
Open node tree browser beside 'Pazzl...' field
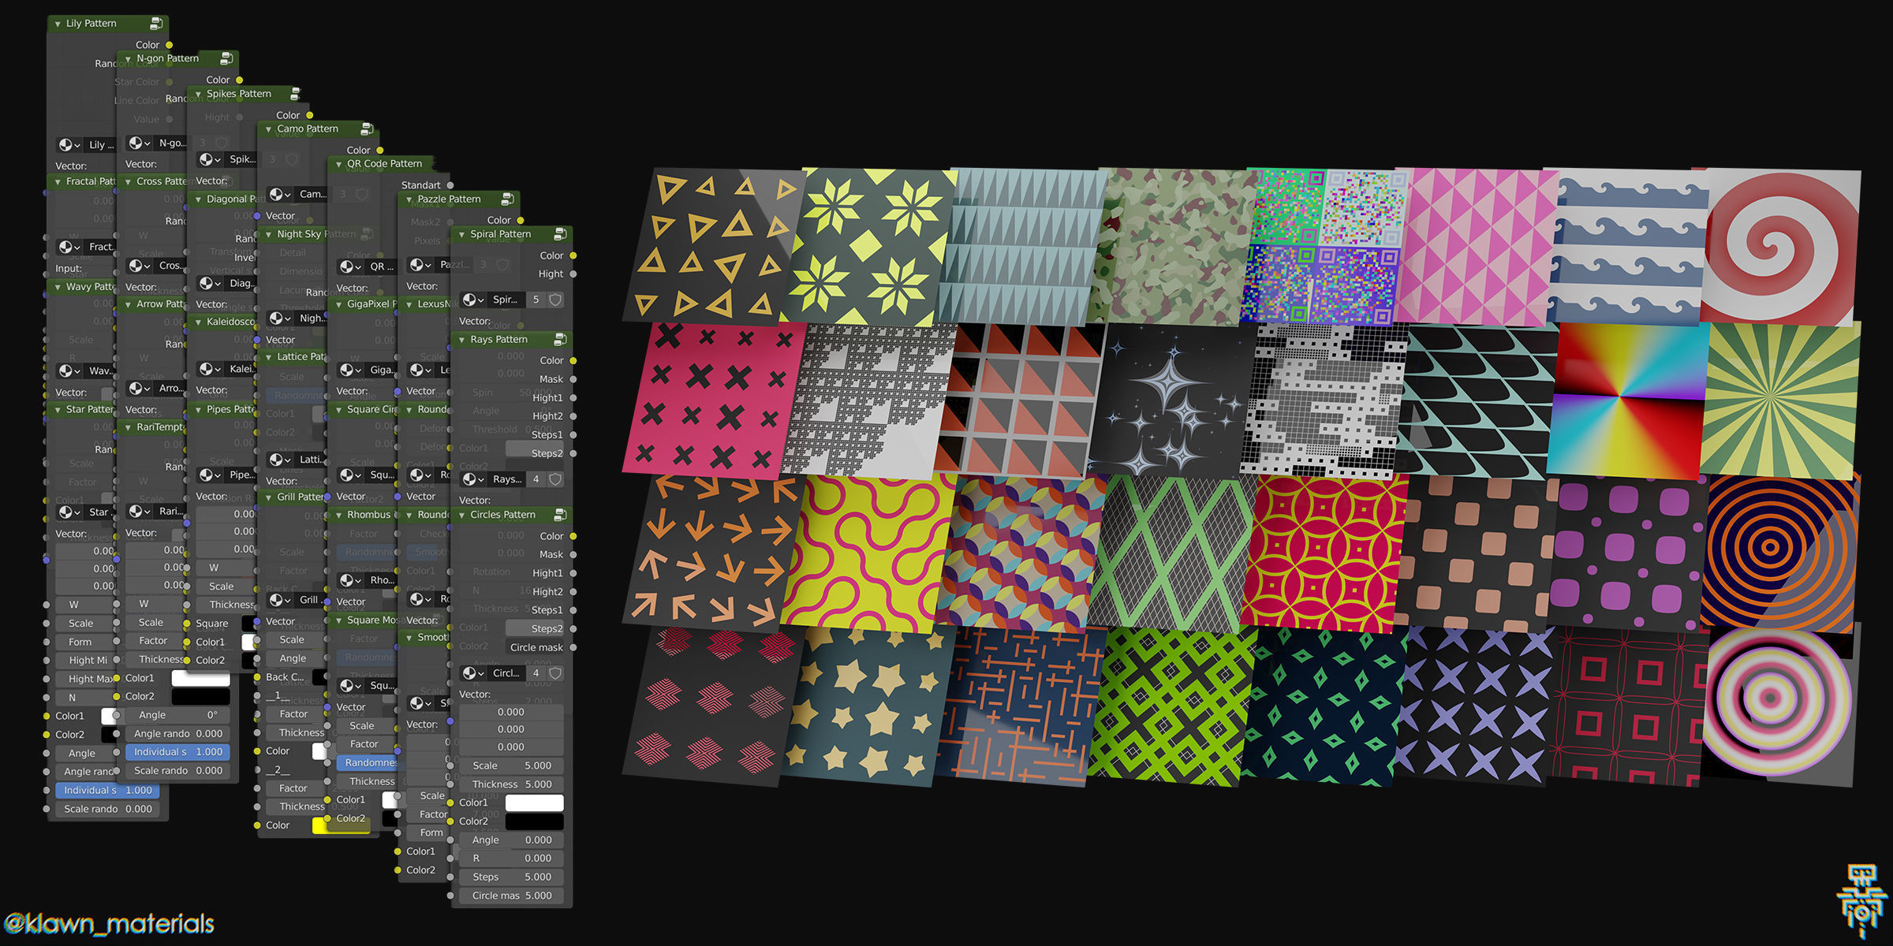420,265
